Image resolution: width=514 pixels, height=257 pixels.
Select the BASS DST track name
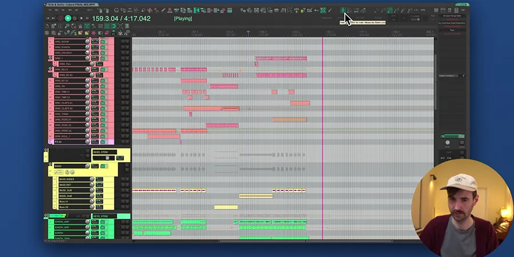click(x=65, y=185)
